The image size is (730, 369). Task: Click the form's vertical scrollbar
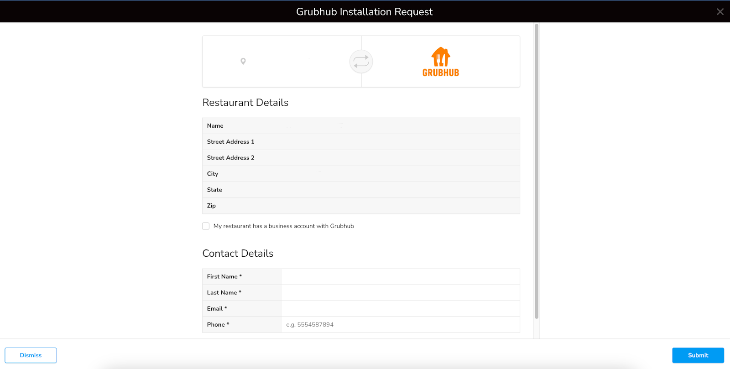[x=537, y=171]
